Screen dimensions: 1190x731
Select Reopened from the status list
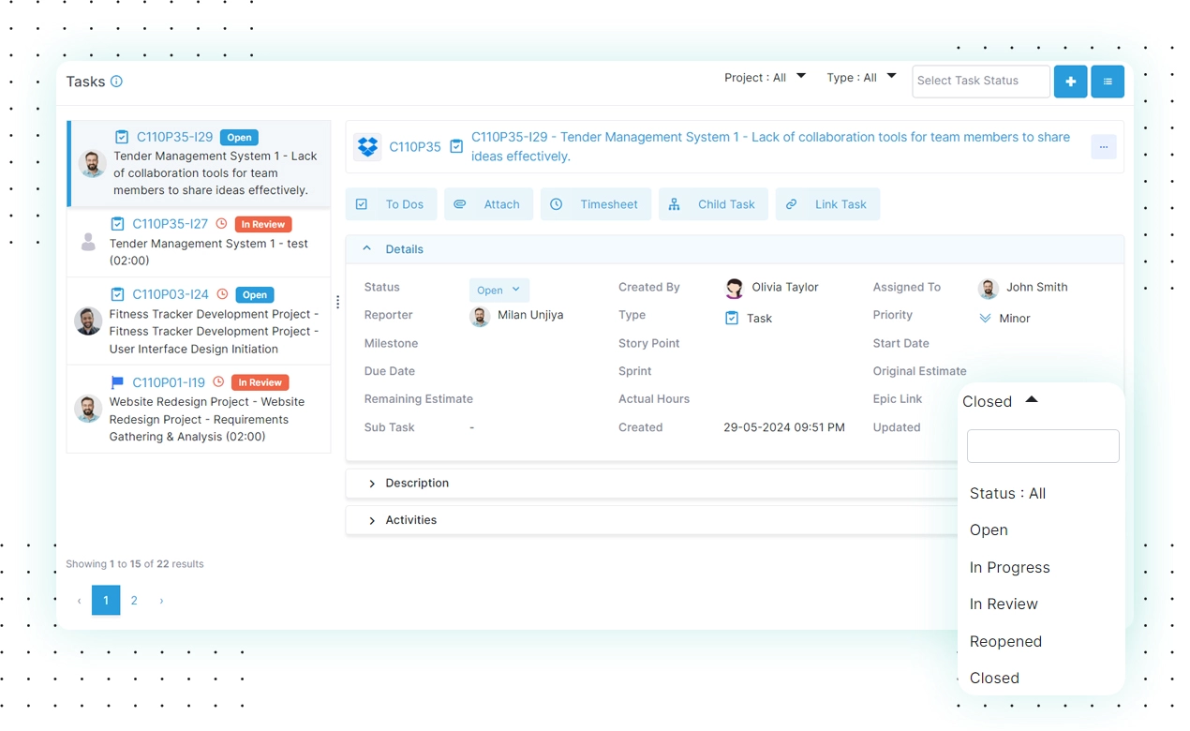[x=1005, y=641]
